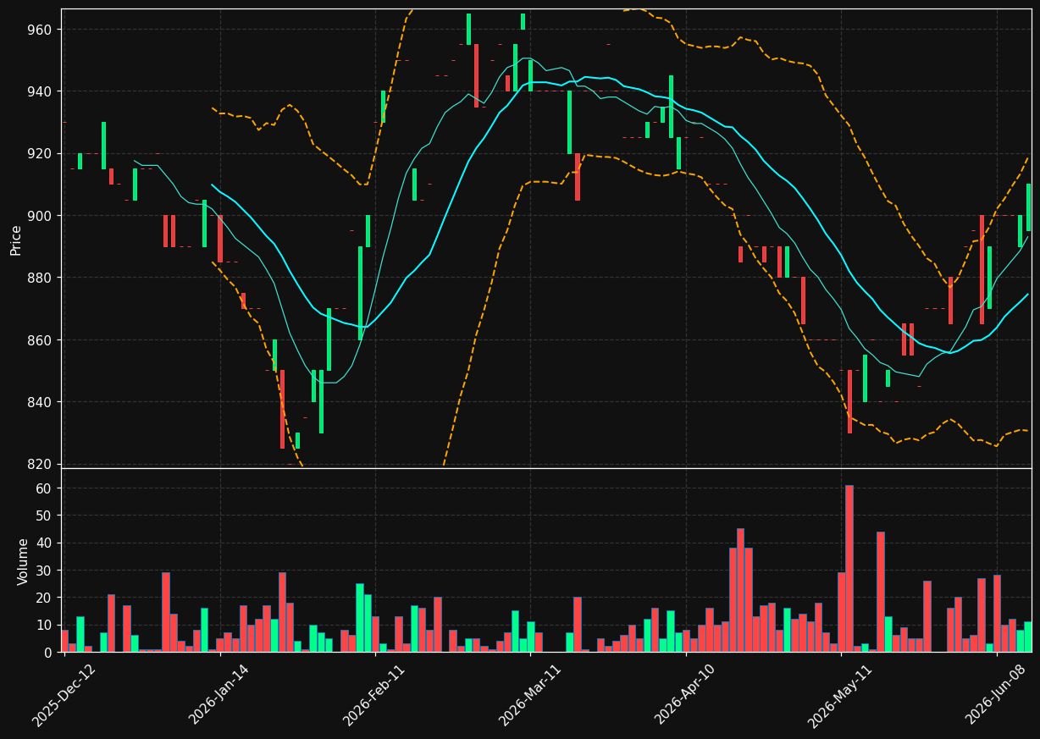Click the 900 price axis label
The image size is (1040, 739).
pyautogui.click(x=41, y=216)
